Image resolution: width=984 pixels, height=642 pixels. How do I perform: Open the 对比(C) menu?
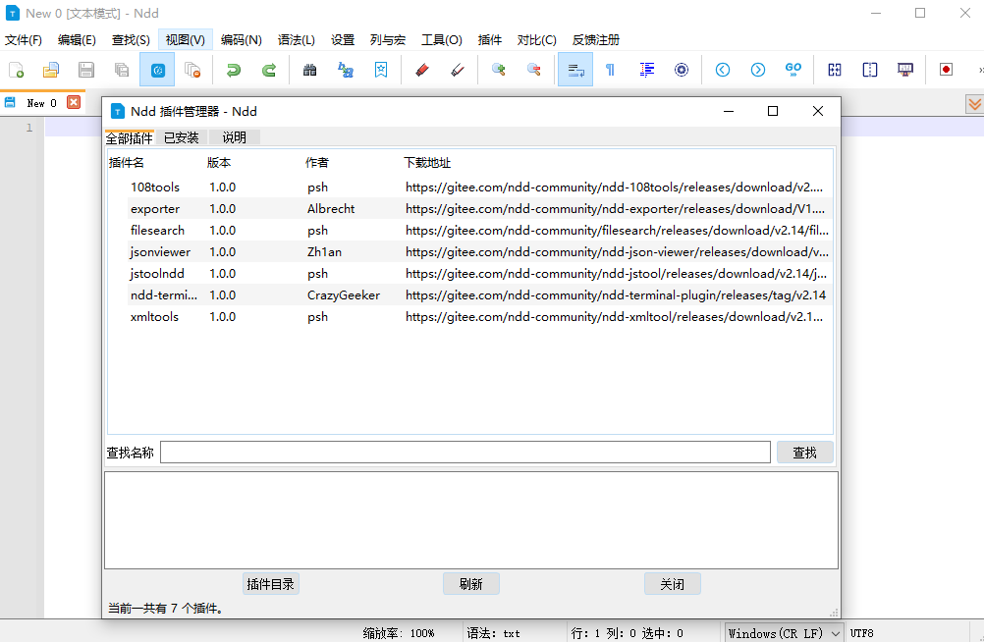click(x=536, y=40)
